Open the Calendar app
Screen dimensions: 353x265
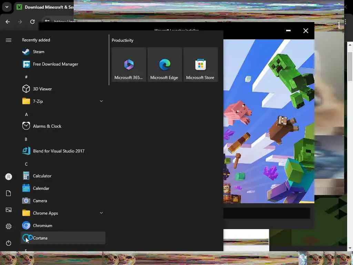63,188
